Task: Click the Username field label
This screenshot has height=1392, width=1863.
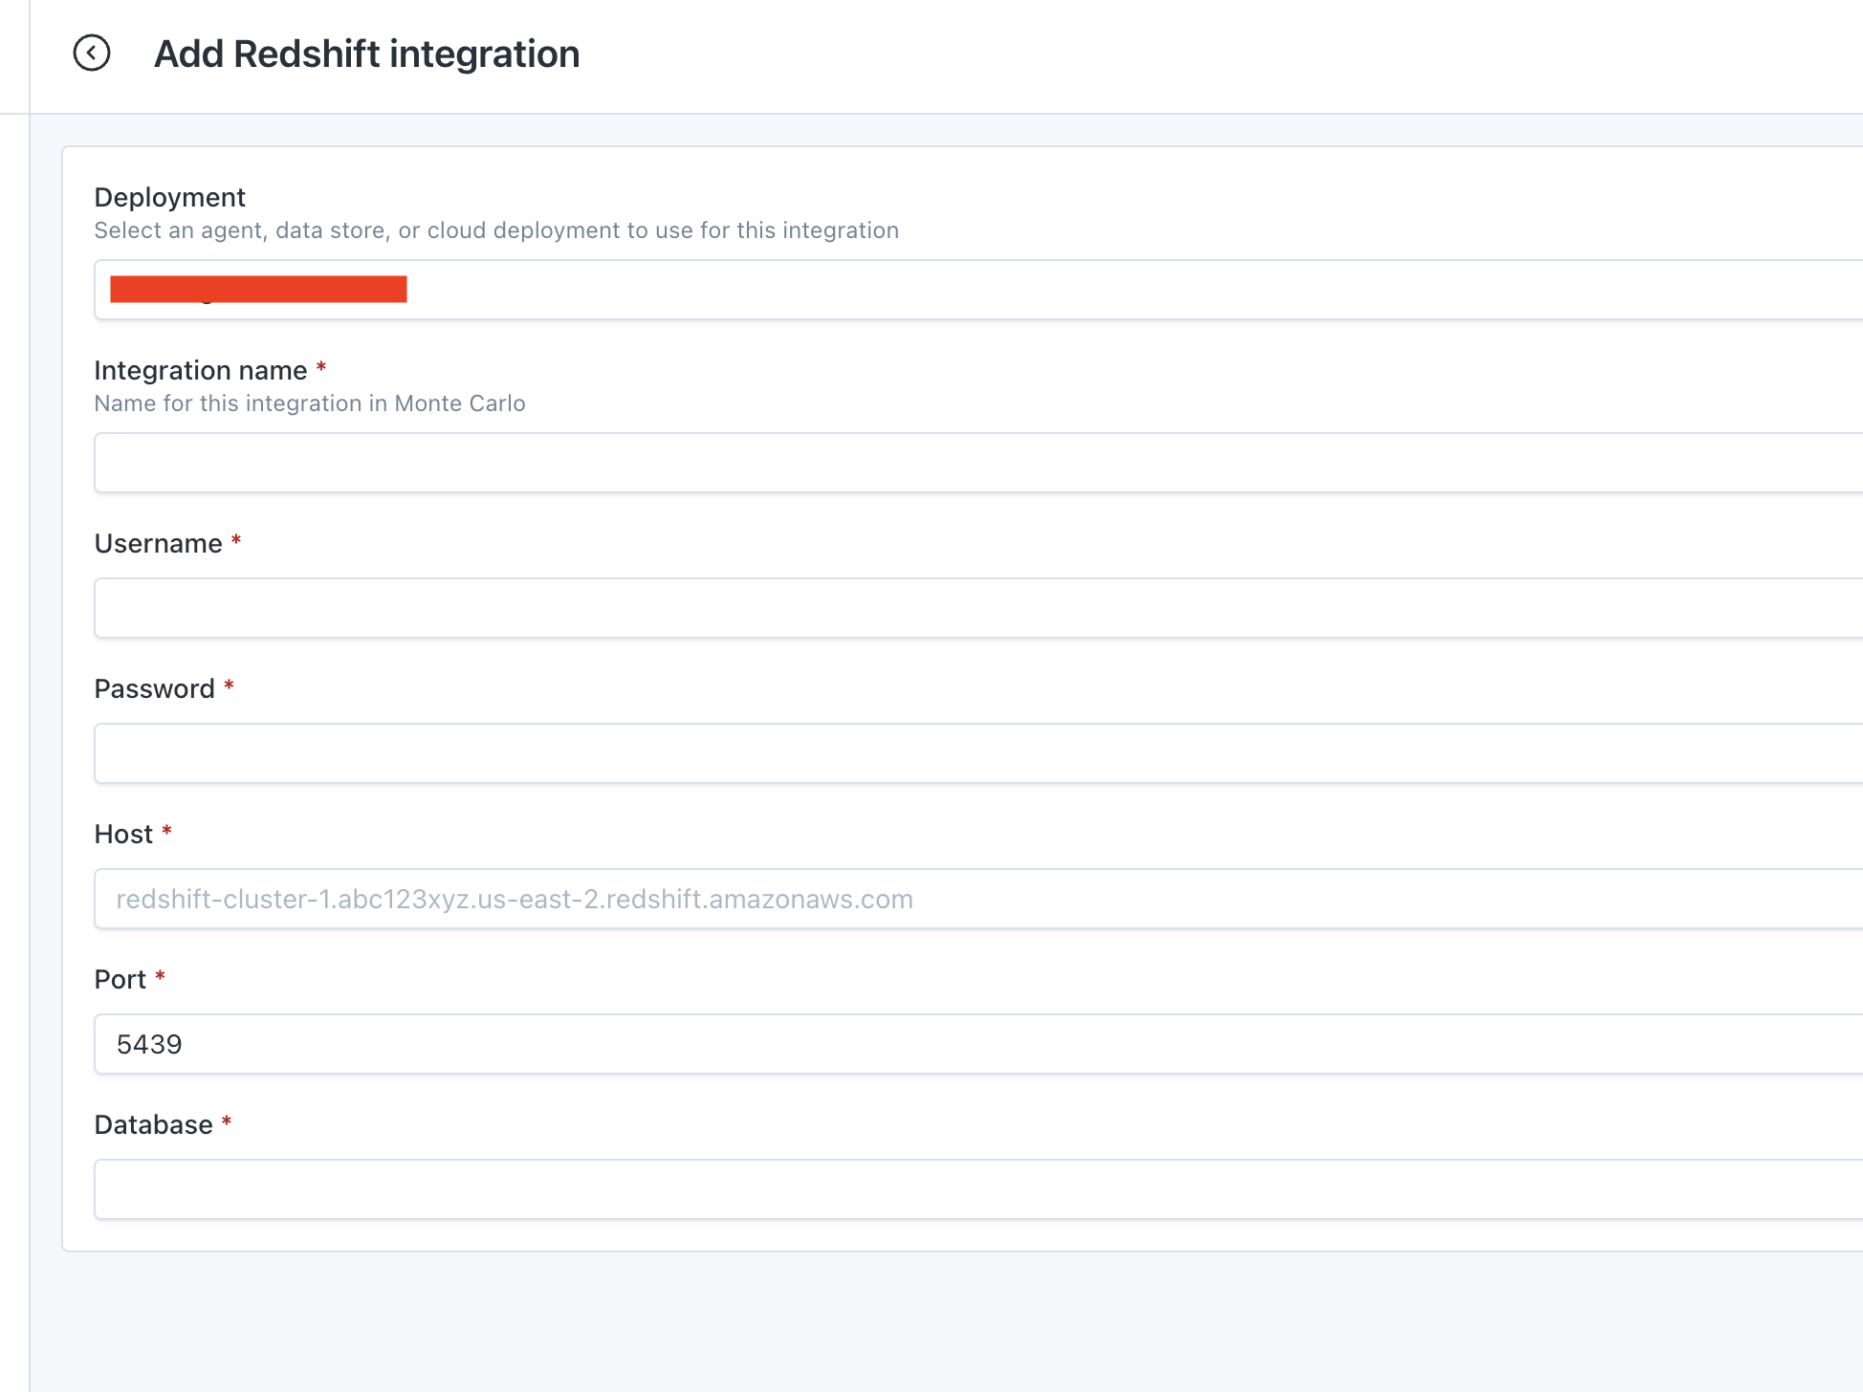Action: pyautogui.click(x=158, y=543)
